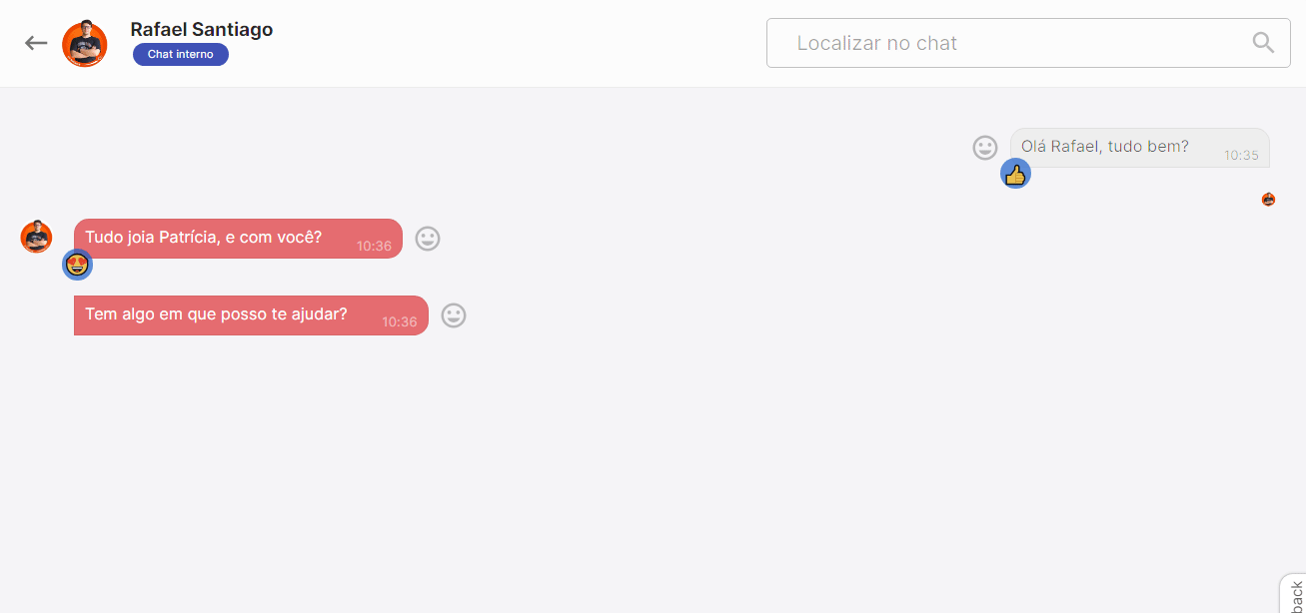Select the 'Tudo joia Patrícia' message bubble
1306x613 pixels.
(238, 239)
